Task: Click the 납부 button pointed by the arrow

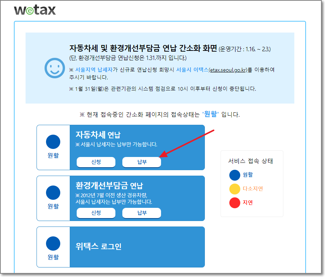Action: 142,162
